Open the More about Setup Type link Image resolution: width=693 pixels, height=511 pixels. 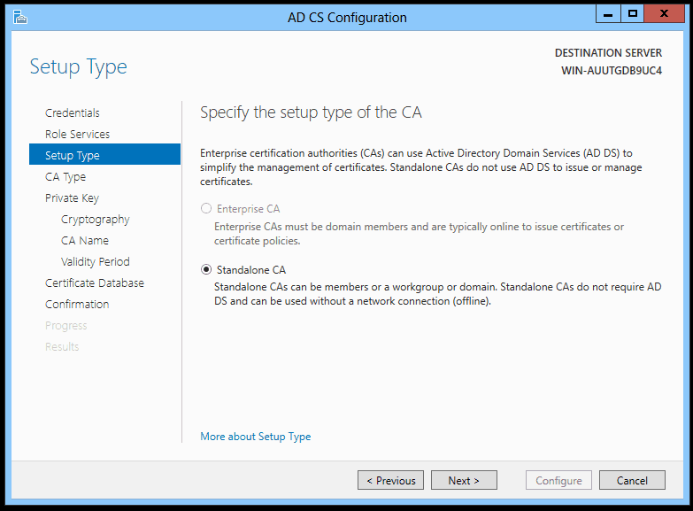click(256, 437)
